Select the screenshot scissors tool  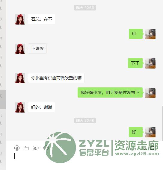point(35,148)
